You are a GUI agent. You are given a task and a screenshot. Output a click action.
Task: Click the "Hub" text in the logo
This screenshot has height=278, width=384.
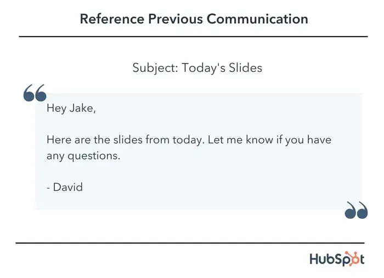point(321,259)
